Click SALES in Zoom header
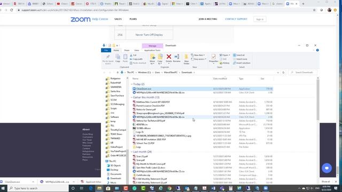 pyautogui.click(x=118, y=19)
